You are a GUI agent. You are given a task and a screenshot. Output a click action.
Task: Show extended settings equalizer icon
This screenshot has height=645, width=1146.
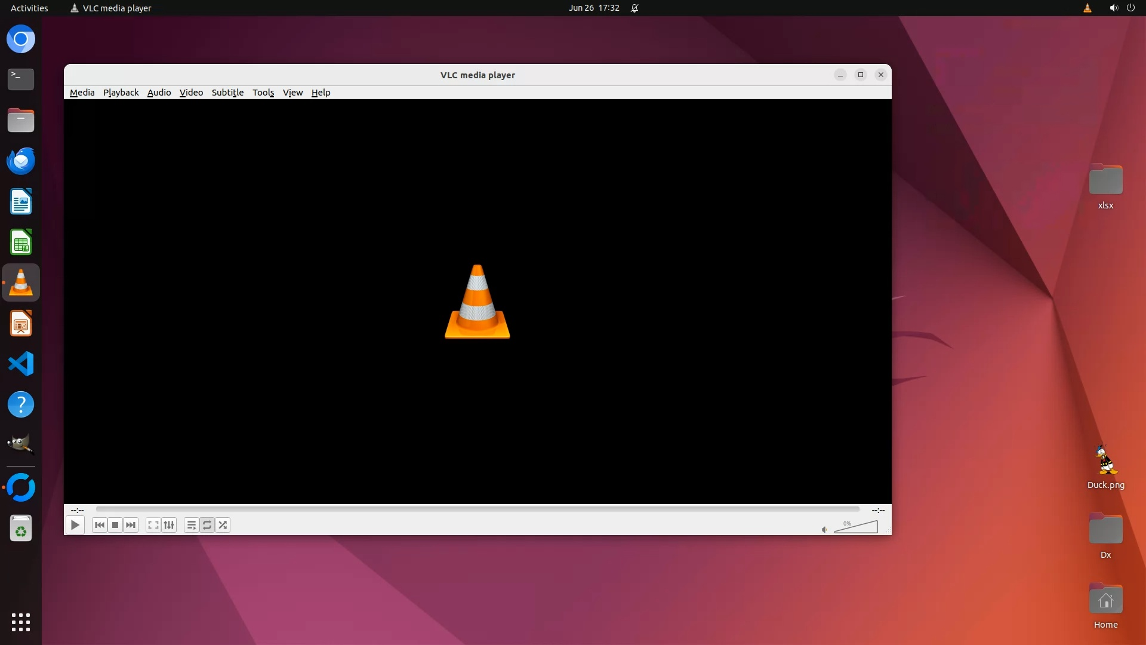point(169,525)
